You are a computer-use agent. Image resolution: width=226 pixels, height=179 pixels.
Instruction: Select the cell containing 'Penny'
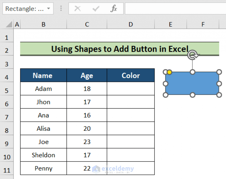(44, 168)
